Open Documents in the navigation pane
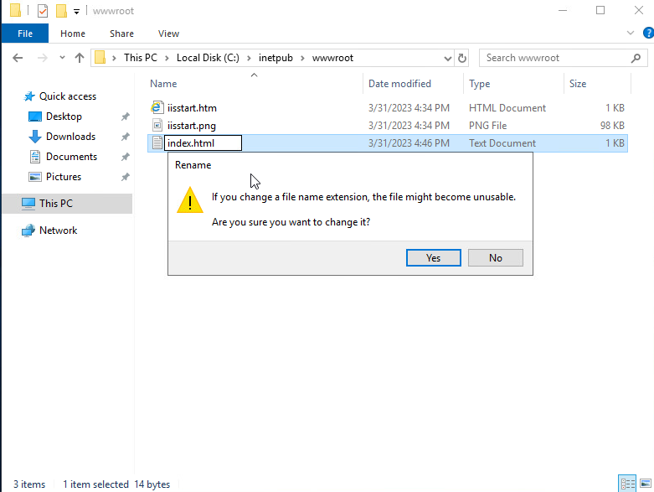Viewport: 654px width, 492px height. 71,157
